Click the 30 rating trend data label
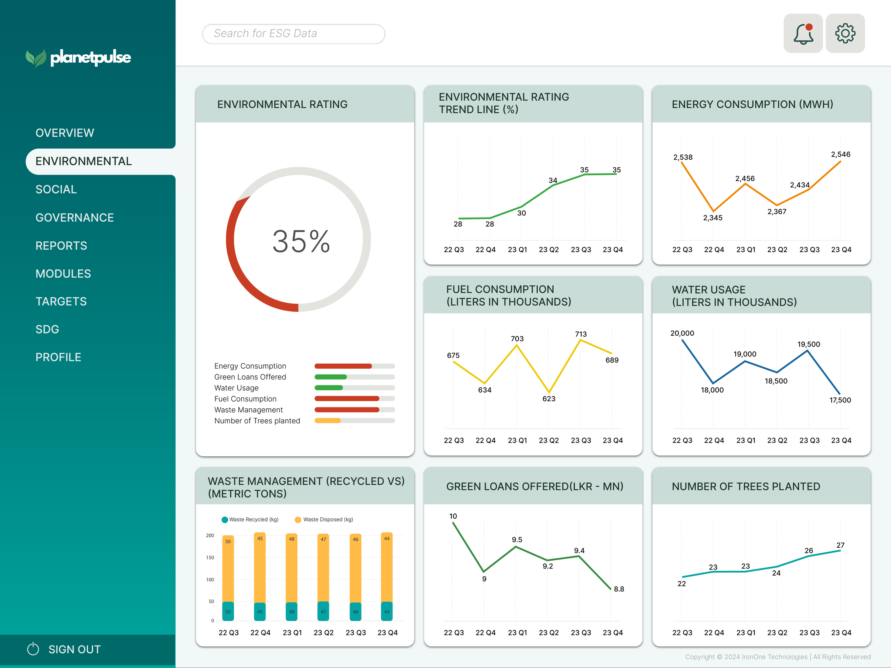This screenshot has width=891, height=668. 521,213
